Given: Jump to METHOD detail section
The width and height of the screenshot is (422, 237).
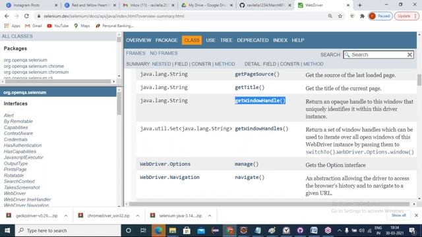Looking at the screenshot, I should point(313,64).
